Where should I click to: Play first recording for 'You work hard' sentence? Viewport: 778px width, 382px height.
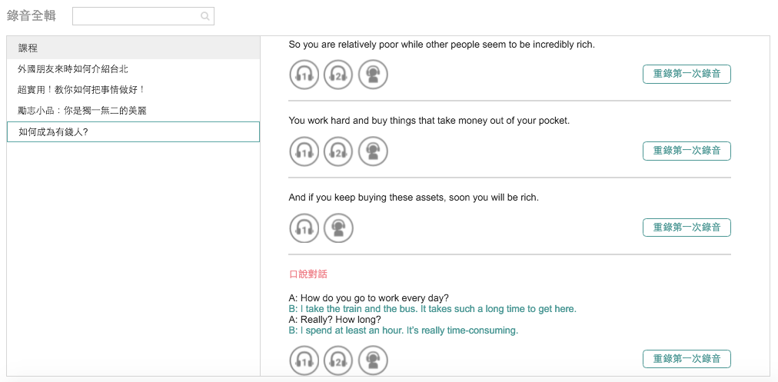pos(304,151)
